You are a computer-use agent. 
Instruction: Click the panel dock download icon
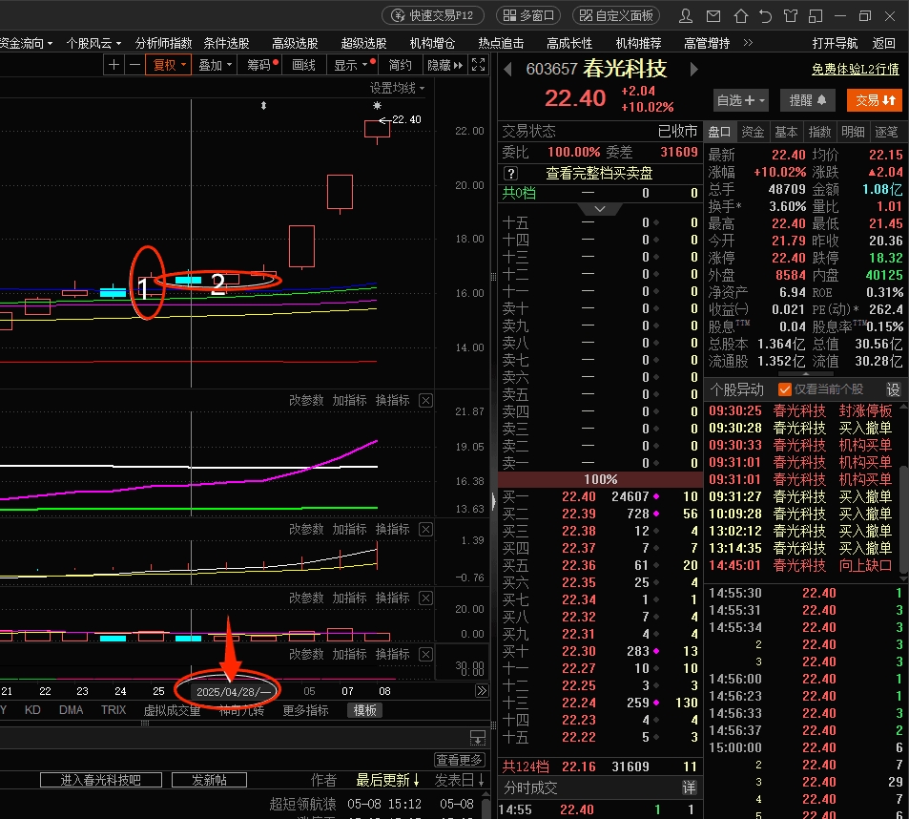477,738
